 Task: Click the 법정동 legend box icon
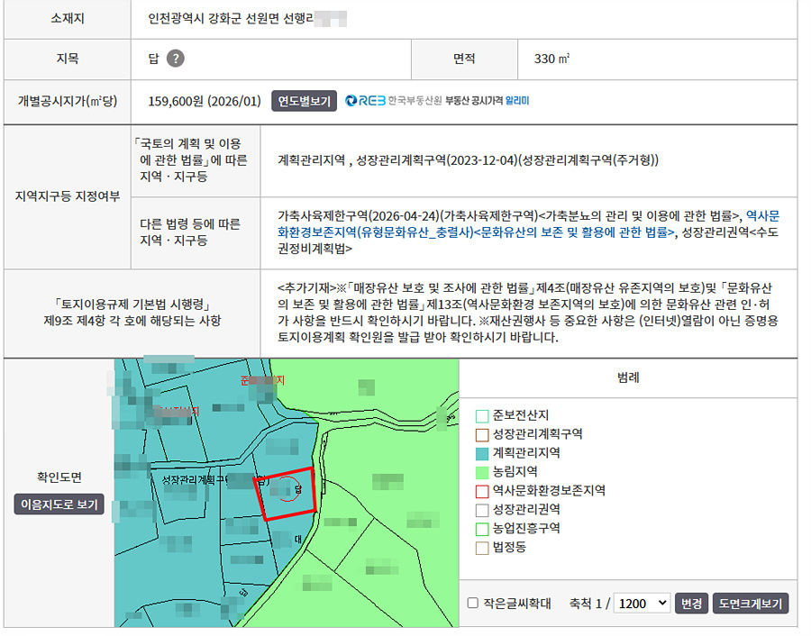tap(481, 548)
